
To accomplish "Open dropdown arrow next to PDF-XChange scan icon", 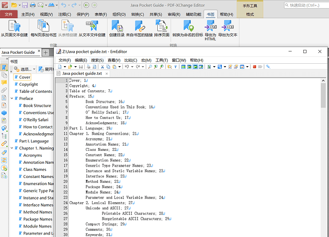I will coord(57,5).
